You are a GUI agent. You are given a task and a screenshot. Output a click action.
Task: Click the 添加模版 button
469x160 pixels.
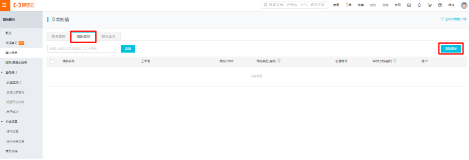coord(451,48)
